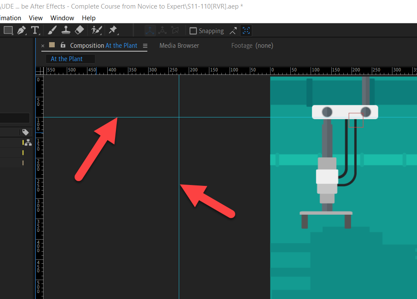This screenshot has height=299, width=417.
Task: Select the Brush tool
Action: pos(52,30)
